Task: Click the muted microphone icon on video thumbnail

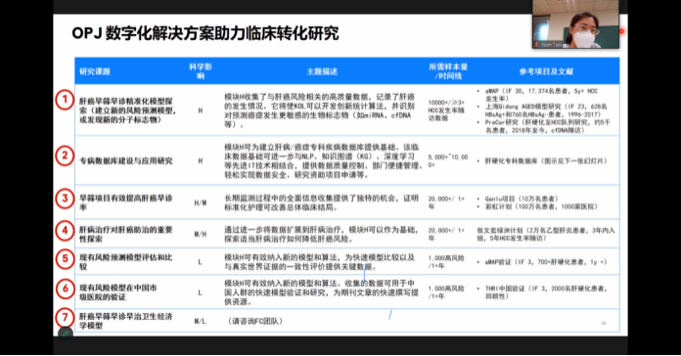Action: click(x=537, y=44)
